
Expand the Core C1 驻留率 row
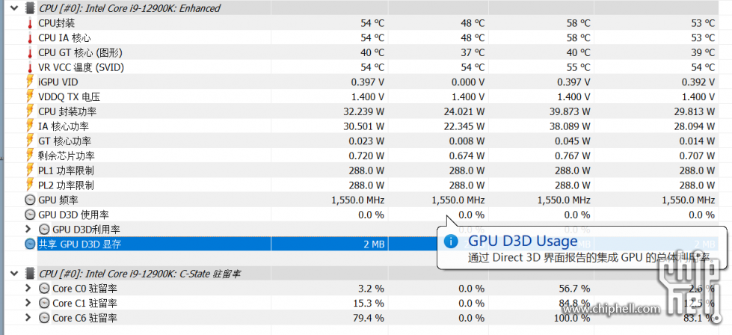tap(28, 304)
